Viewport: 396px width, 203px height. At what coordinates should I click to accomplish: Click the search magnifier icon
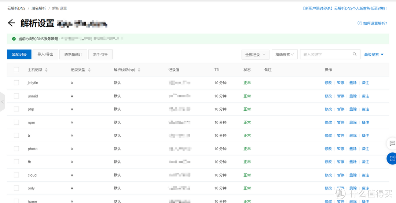point(355,54)
